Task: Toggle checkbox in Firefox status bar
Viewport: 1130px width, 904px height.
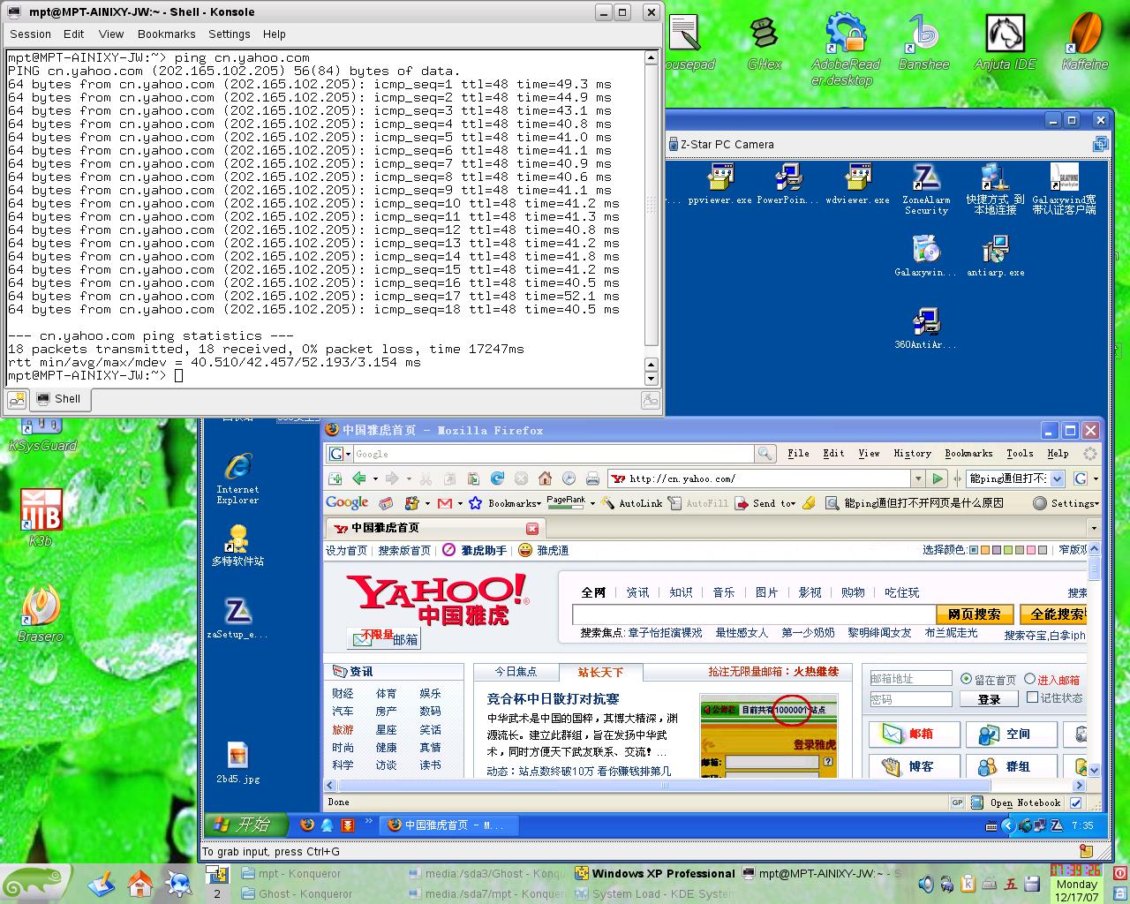Action: coord(1075,802)
